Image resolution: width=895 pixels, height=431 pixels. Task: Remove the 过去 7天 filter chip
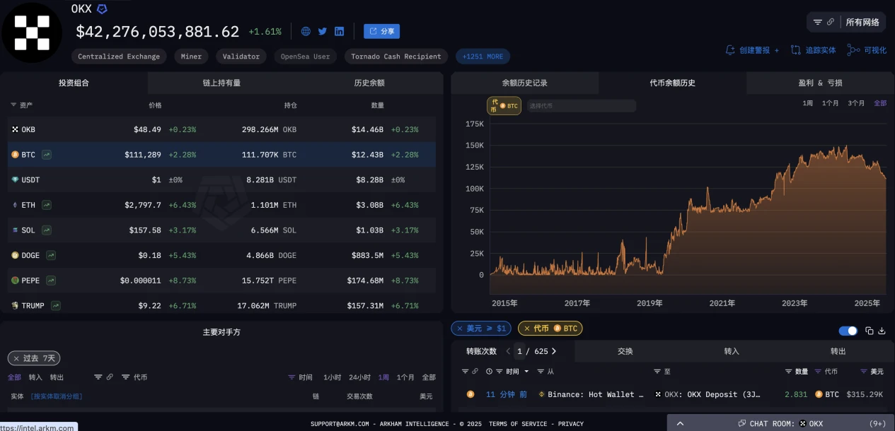16,358
